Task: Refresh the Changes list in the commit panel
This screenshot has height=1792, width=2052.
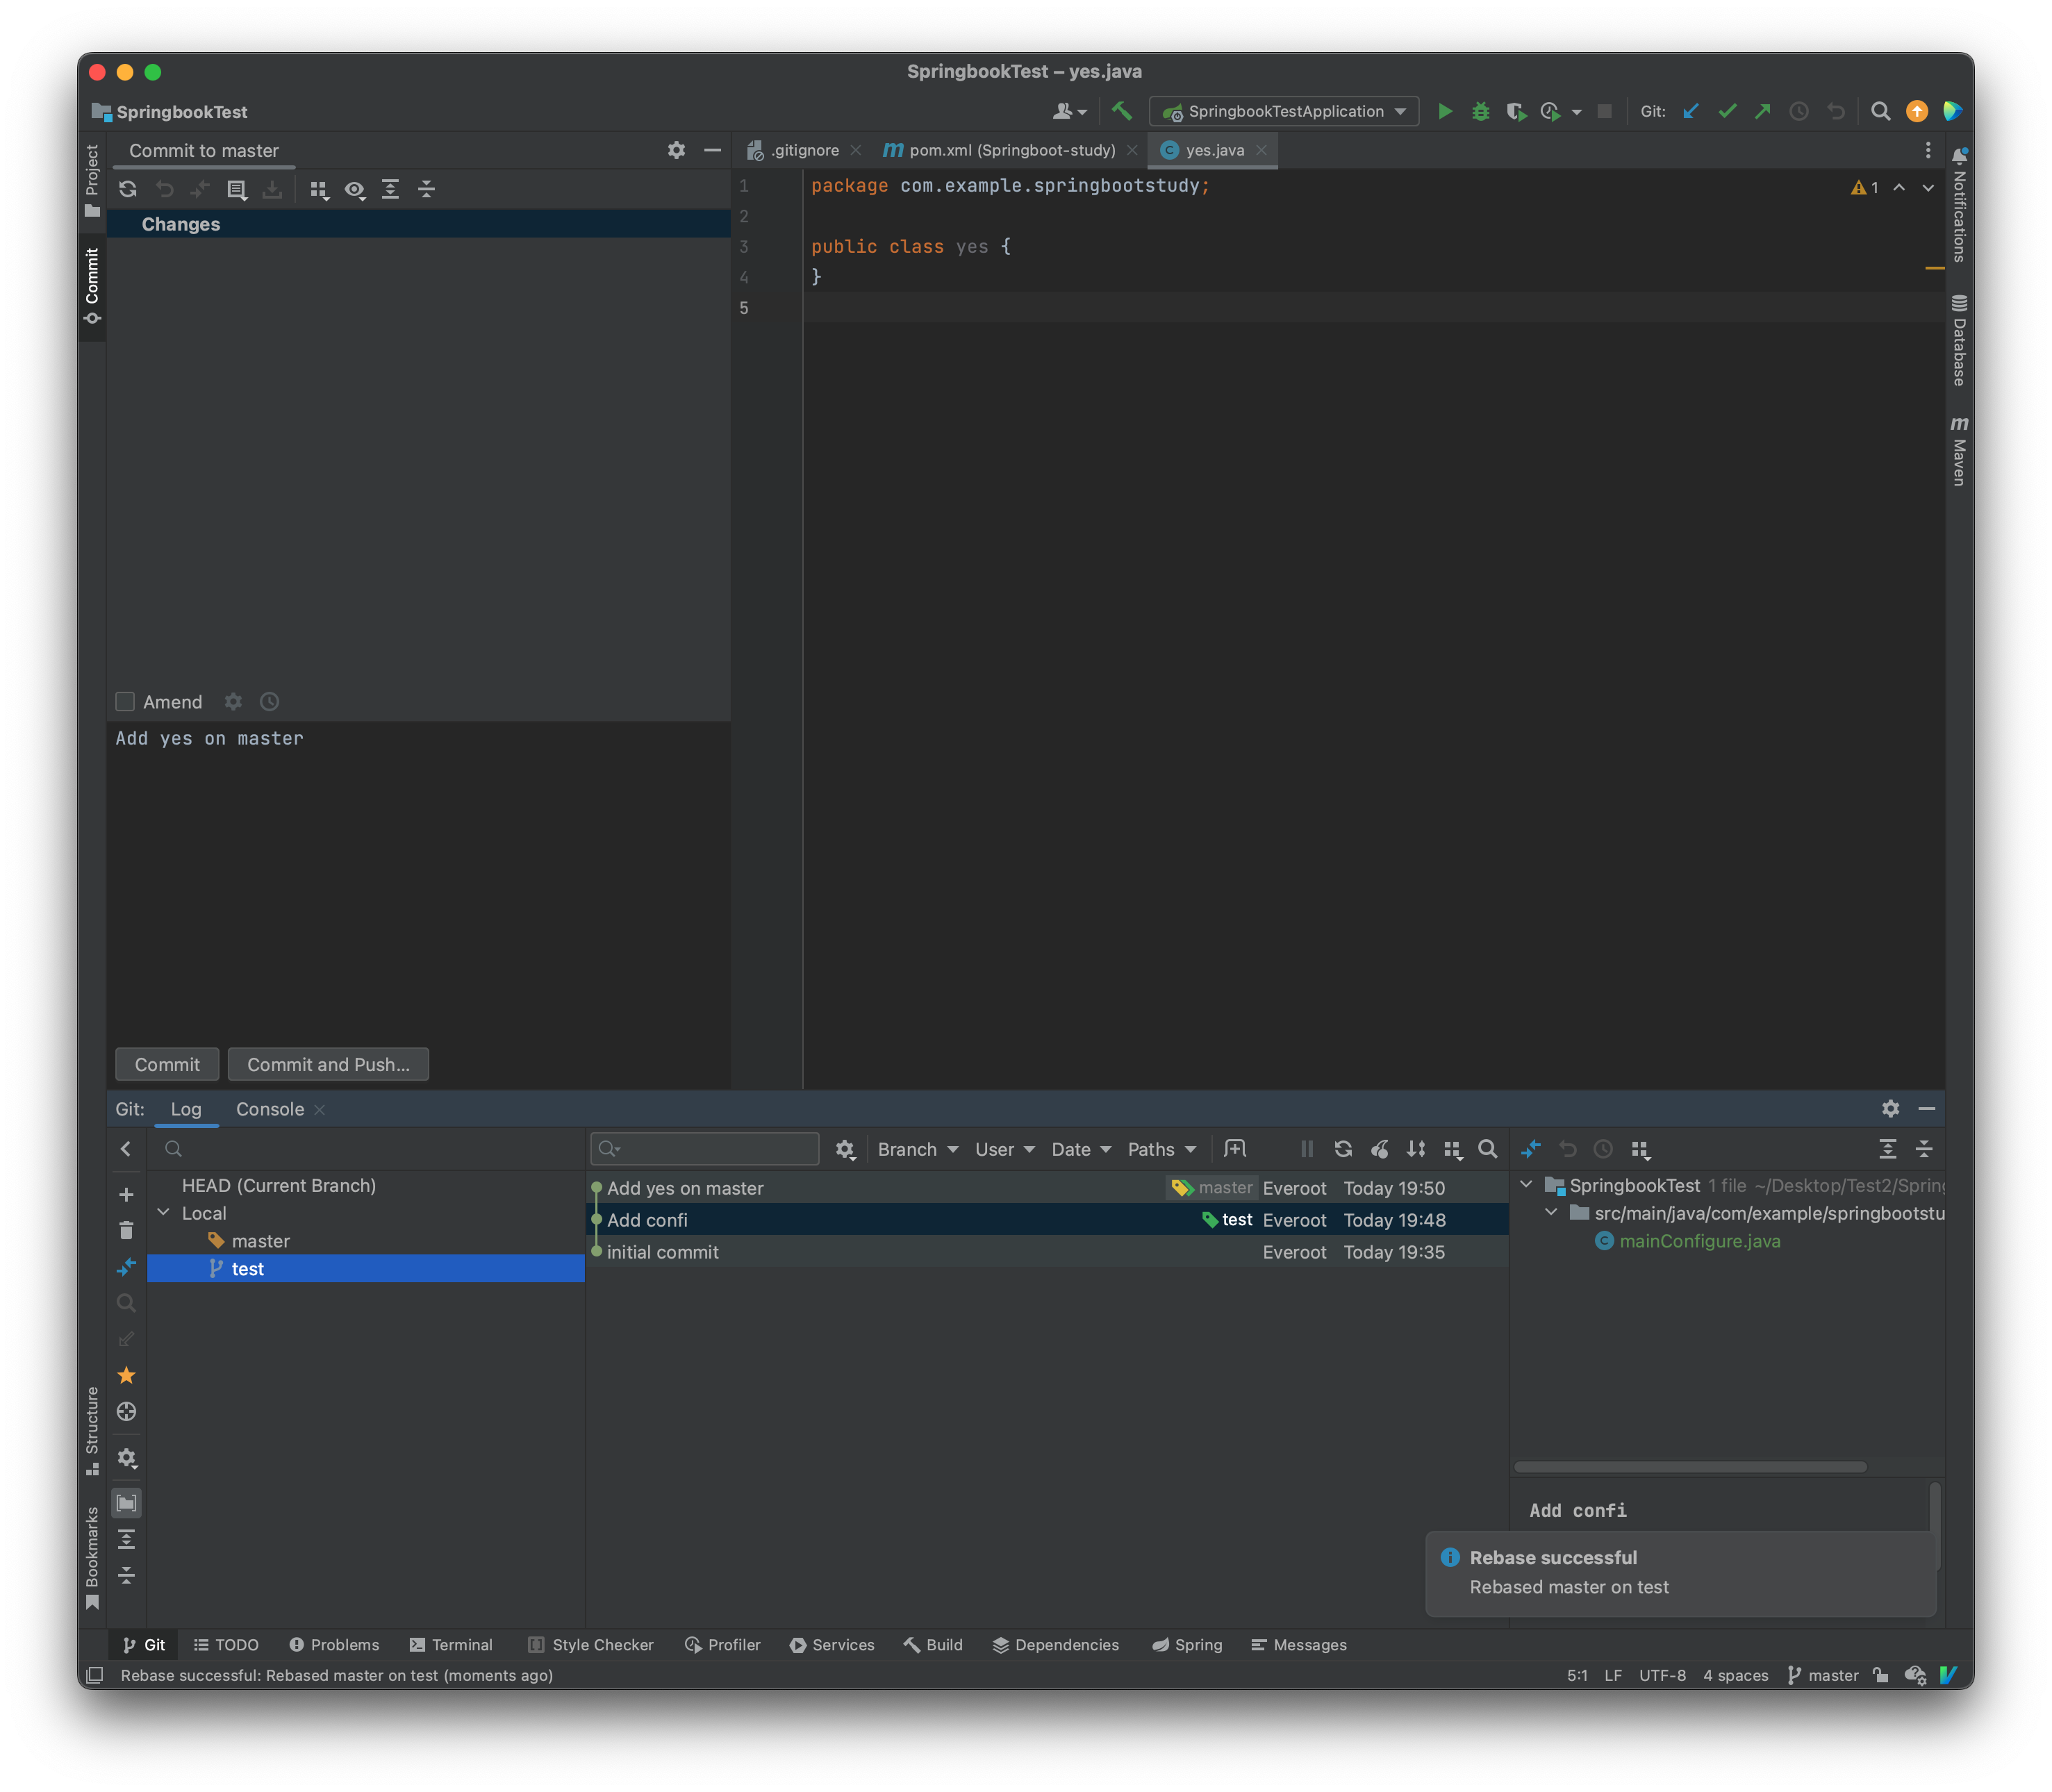Action: [x=128, y=189]
